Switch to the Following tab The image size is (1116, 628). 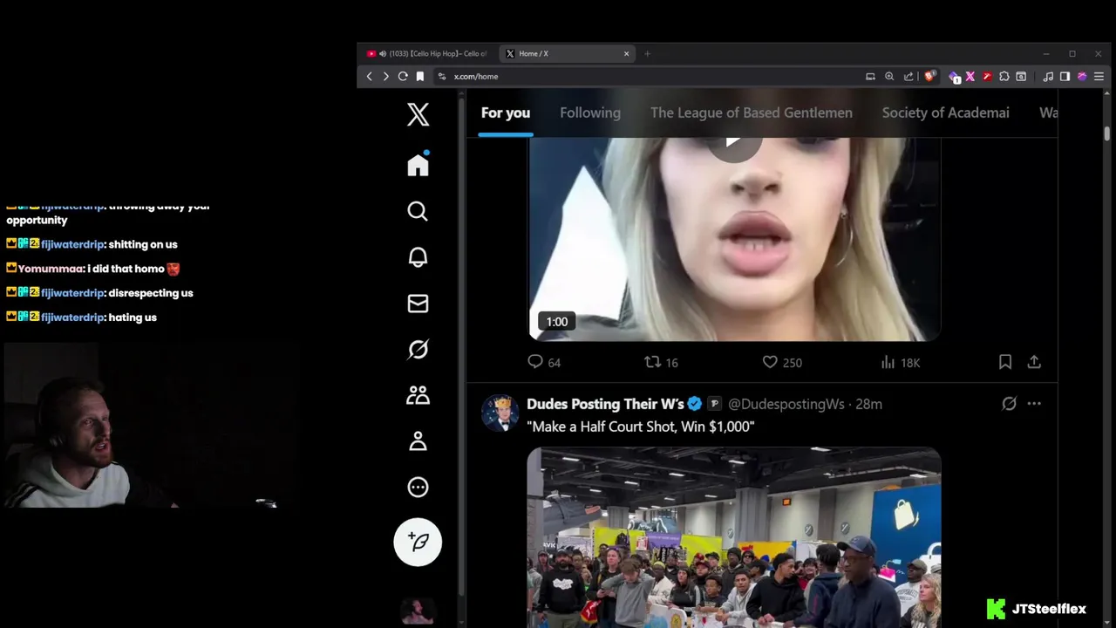click(x=590, y=113)
